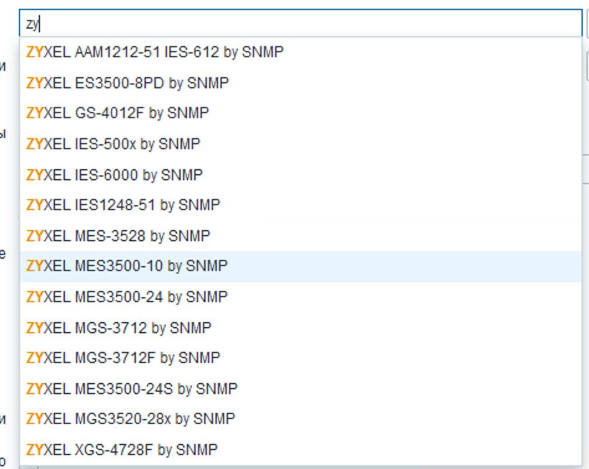Pick ZYXEL MES-3528 by SNMP
The width and height of the screenshot is (589, 469).
point(301,236)
